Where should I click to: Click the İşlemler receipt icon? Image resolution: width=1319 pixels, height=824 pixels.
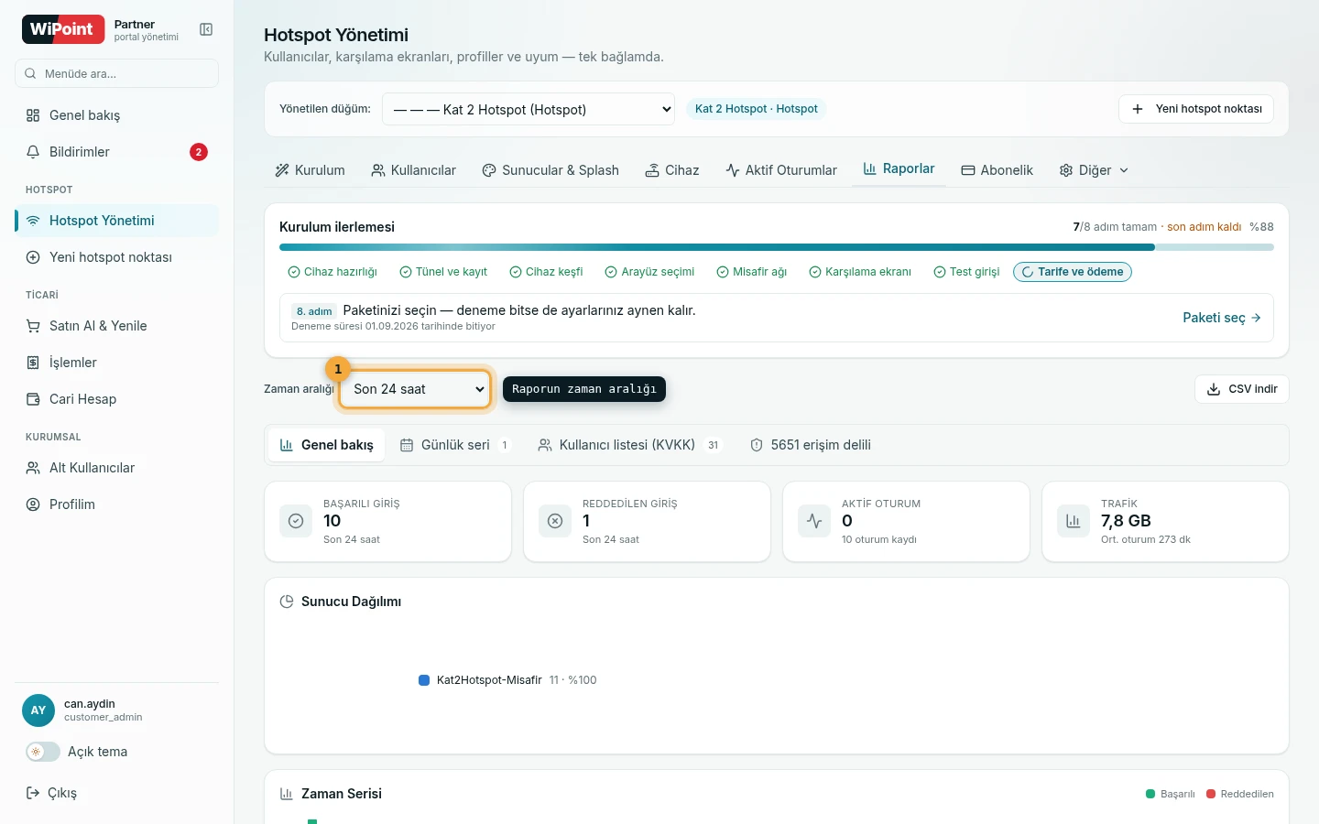33,363
